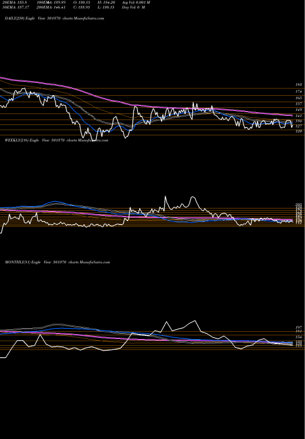The height and width of the screenshot is (439, 305).
Task: Select the DAILY(250) chart title
Action: tap(54, 18)
